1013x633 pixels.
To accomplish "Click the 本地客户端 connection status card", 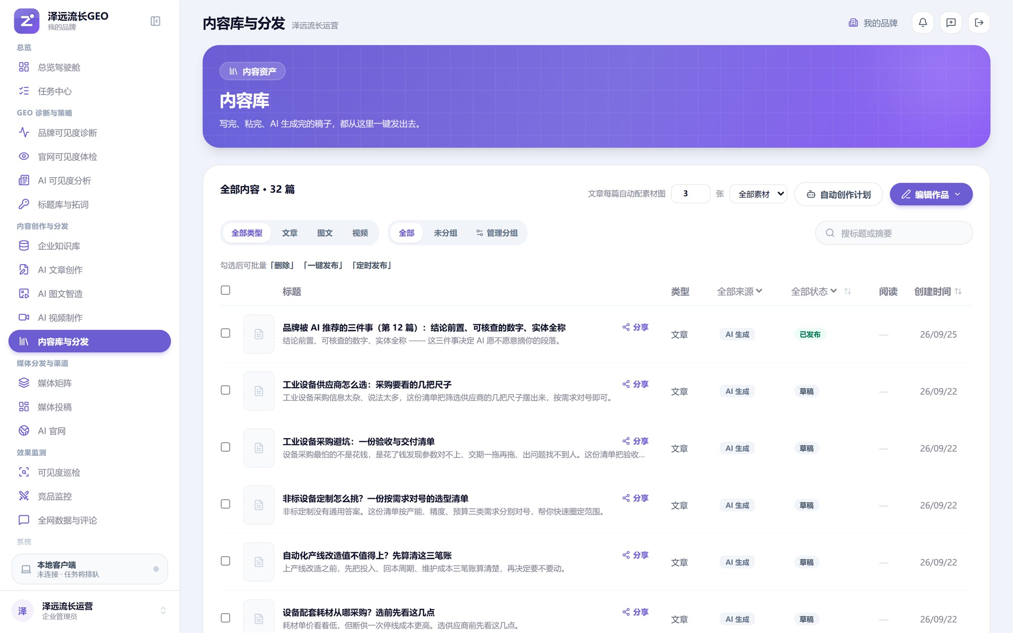I will (89, 569).
